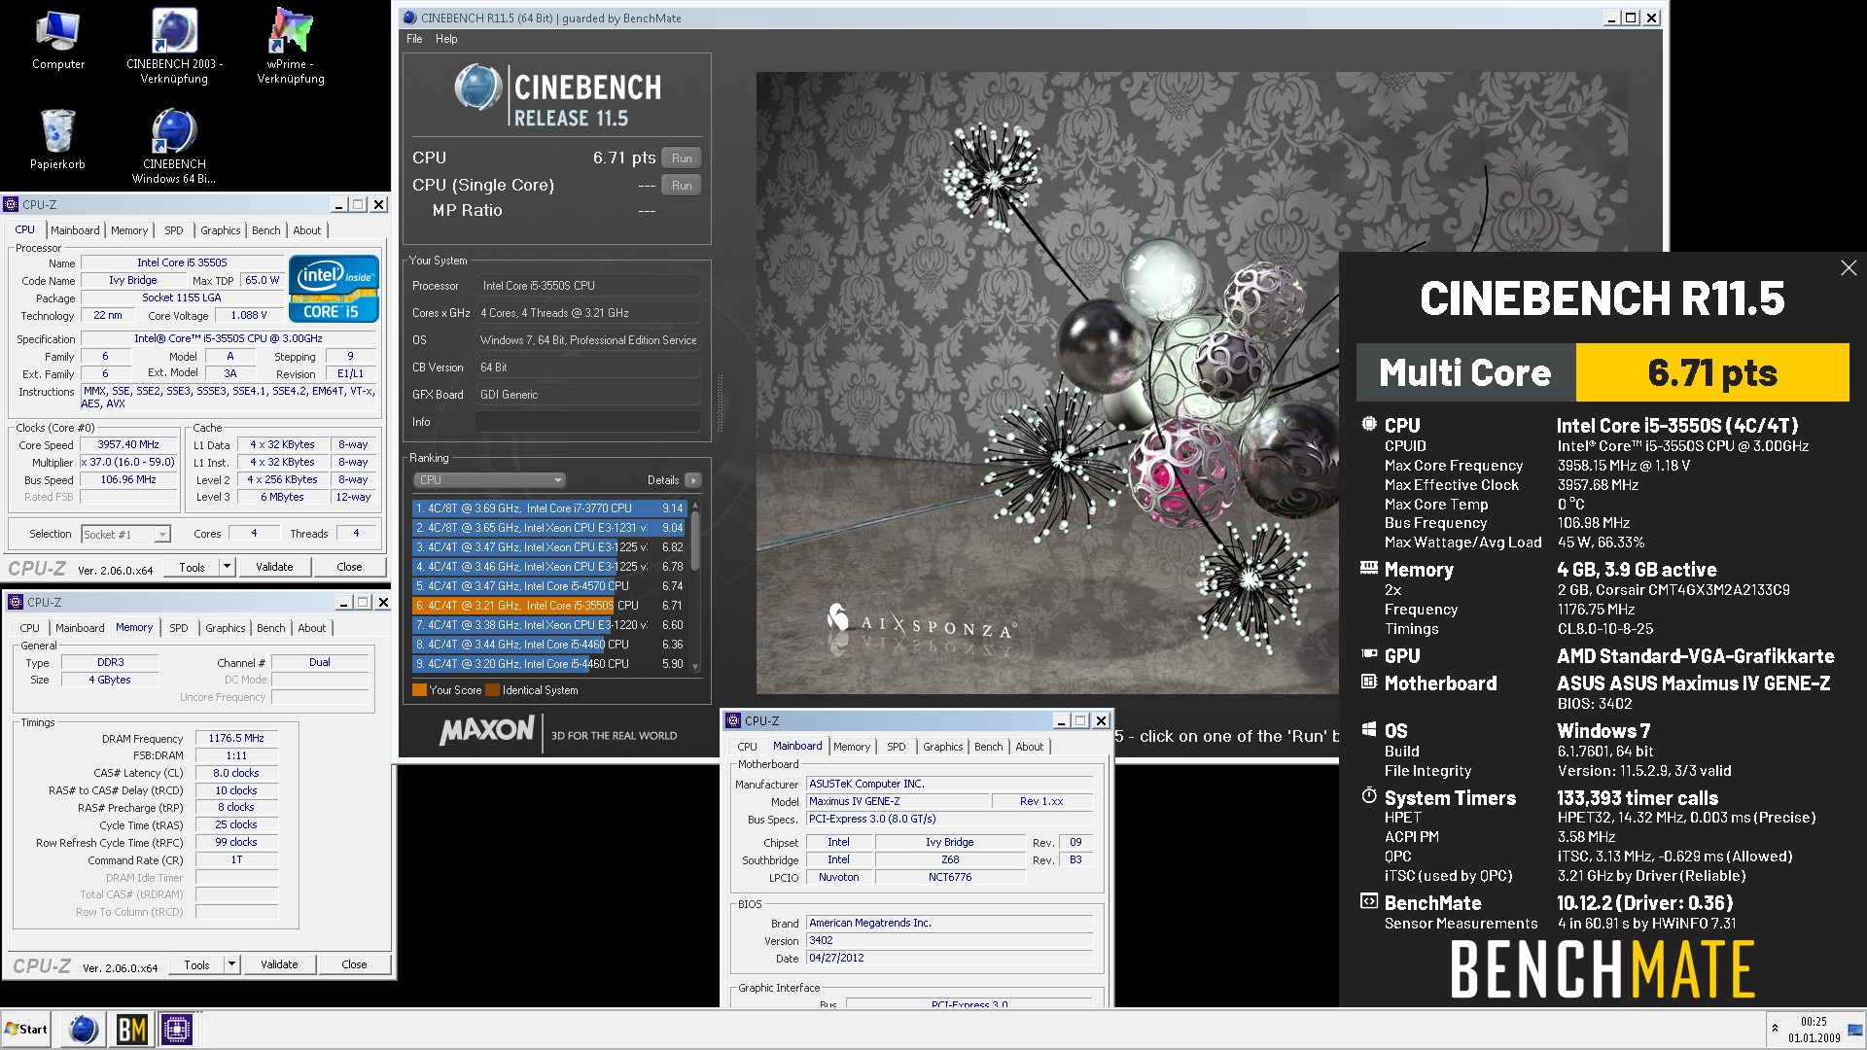
Task: Open the Computer desktop icon
Action: 57,40
